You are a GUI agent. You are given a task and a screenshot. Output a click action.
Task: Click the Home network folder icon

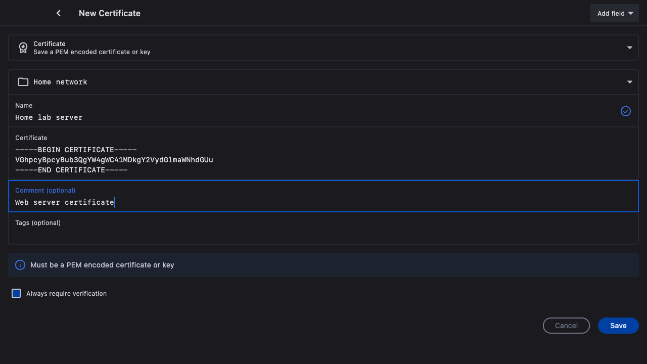[23, 82]
